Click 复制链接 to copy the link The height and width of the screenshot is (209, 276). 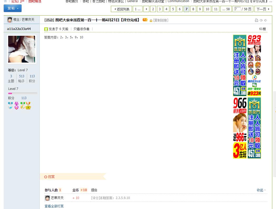160,20
